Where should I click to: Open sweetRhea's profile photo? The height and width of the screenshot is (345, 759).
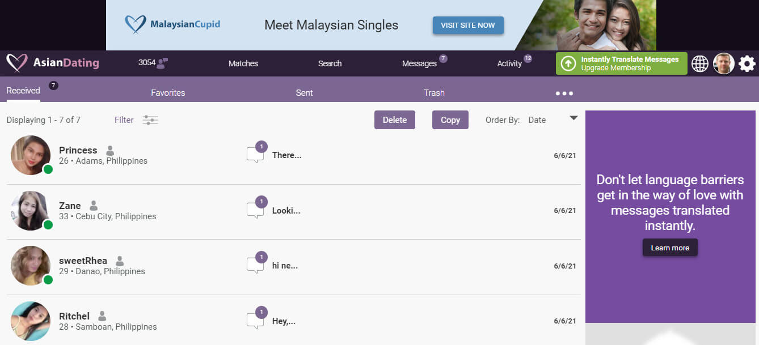point(31,266)
